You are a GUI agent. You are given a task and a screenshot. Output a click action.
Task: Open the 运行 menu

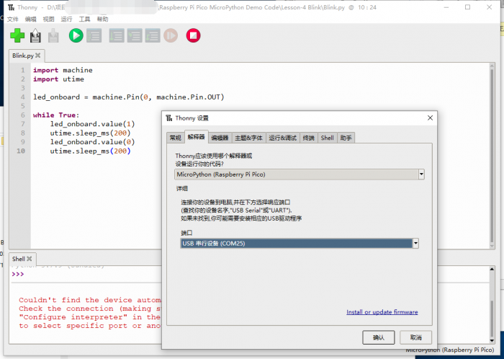coord(66,19)
